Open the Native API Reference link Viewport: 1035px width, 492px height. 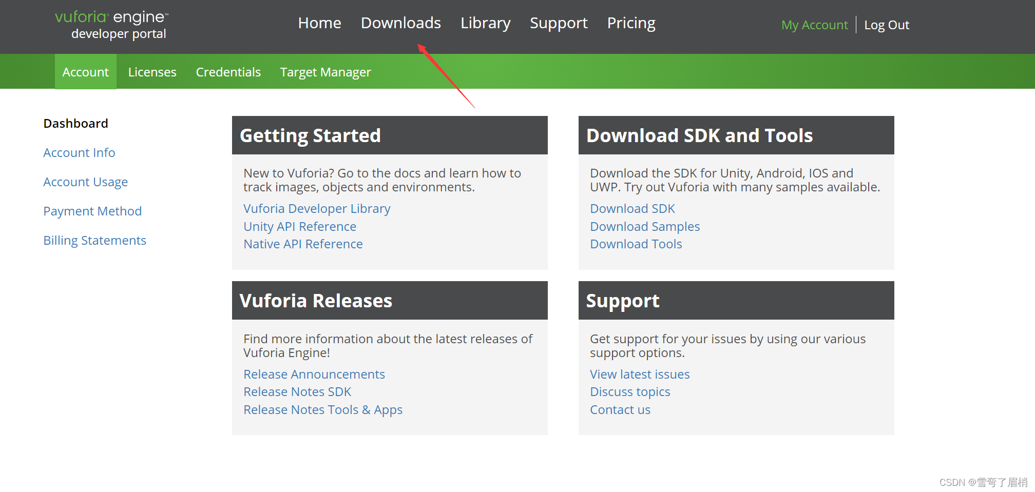[303, 244]
